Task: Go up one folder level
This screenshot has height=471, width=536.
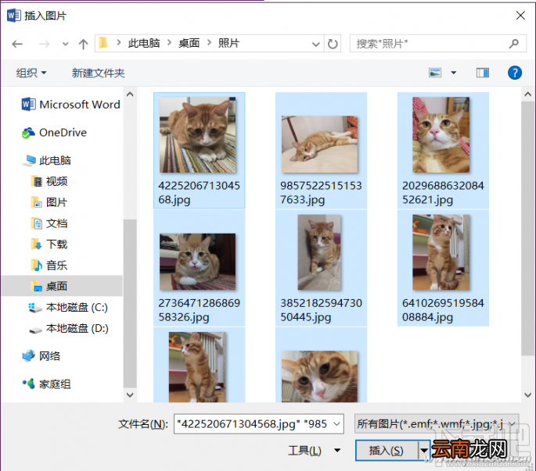Action: (x=83, y=44)
